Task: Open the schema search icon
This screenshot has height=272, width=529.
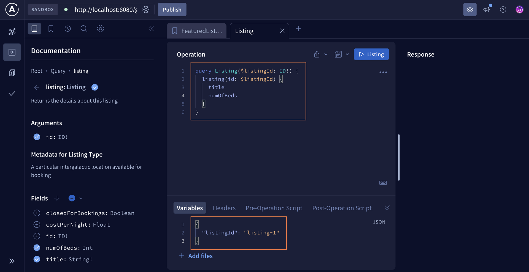Action: (84, 29)
